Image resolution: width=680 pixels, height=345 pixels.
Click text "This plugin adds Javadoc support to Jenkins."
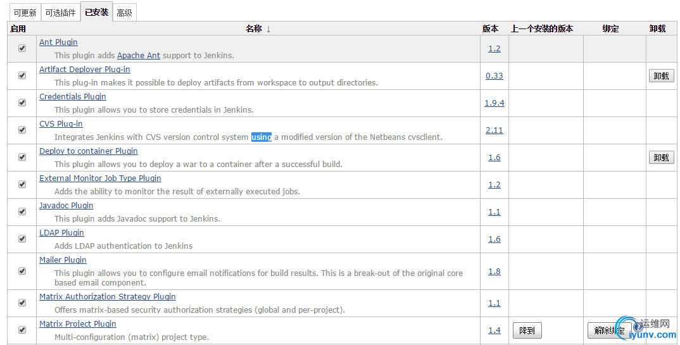pos(137,219)
